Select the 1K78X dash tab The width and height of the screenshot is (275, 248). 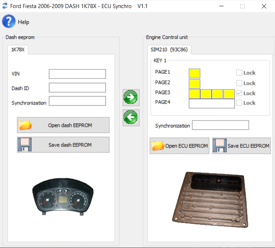tap(18, 50)
